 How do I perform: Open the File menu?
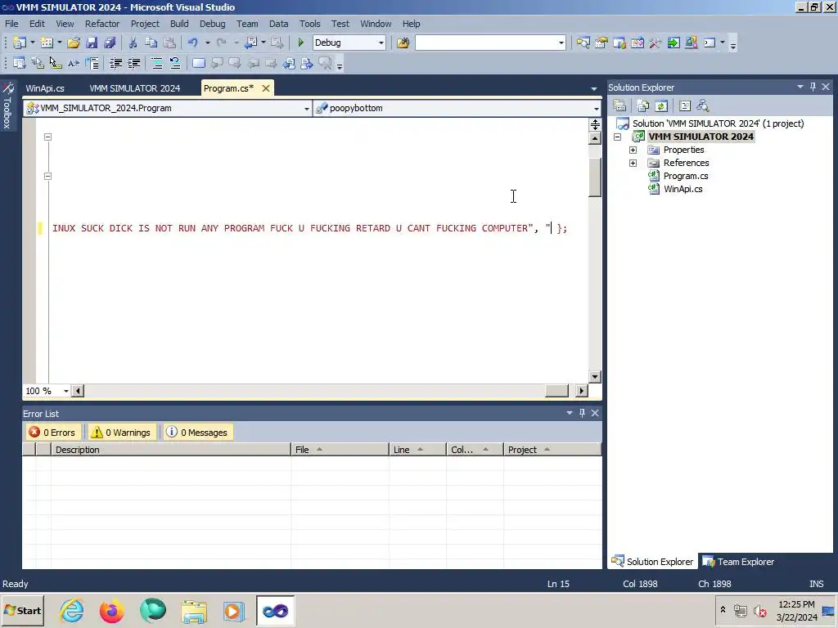11,24
